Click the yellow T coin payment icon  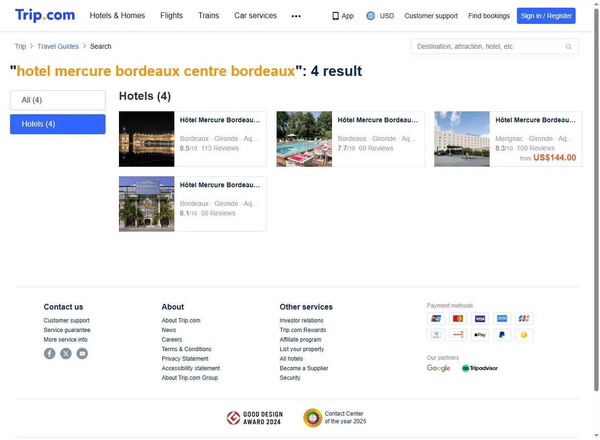pyautogui.click(x=524, y=335)
